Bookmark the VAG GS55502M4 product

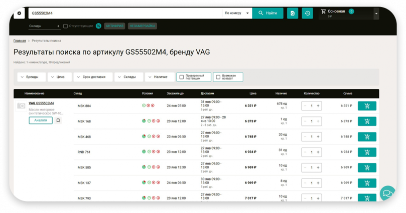click(x=58, y=120)
